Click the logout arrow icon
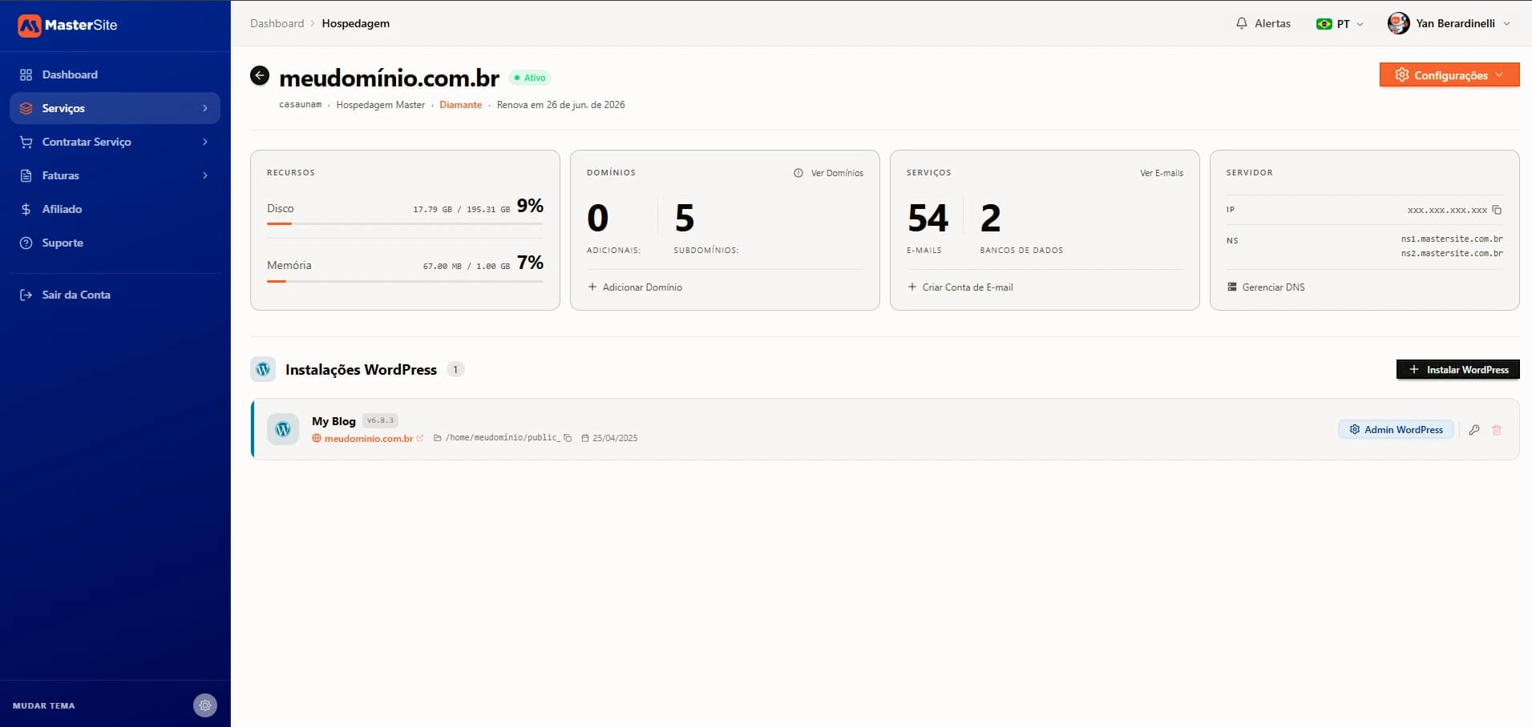 tap(26, 295)
